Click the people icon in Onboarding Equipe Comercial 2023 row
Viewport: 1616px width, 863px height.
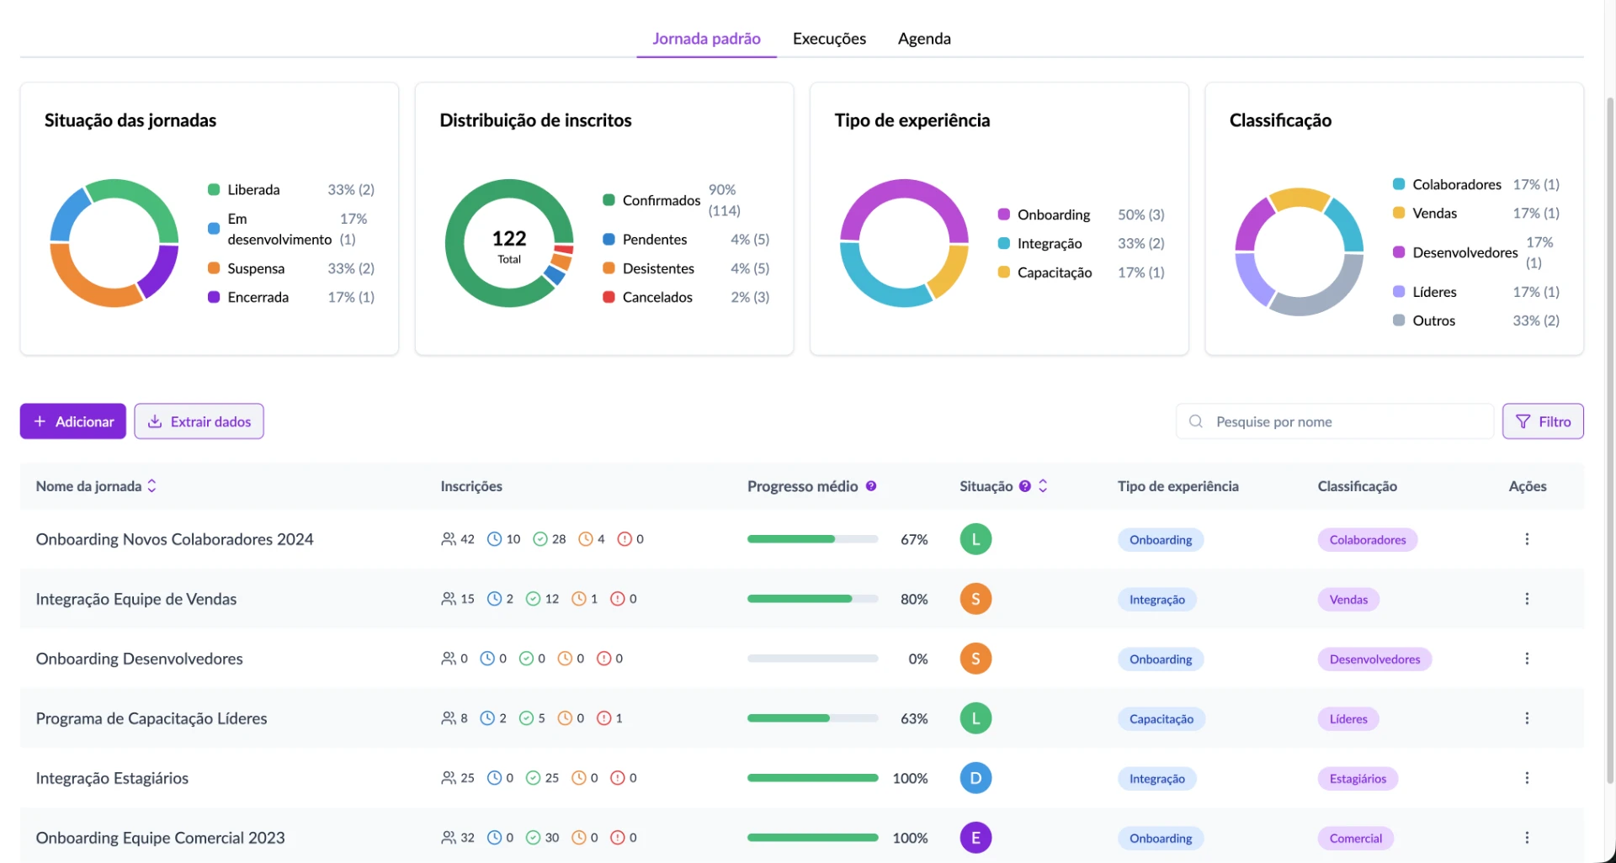pos(449,838)
